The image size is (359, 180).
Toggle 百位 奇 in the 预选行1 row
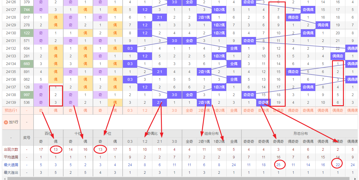41,111
